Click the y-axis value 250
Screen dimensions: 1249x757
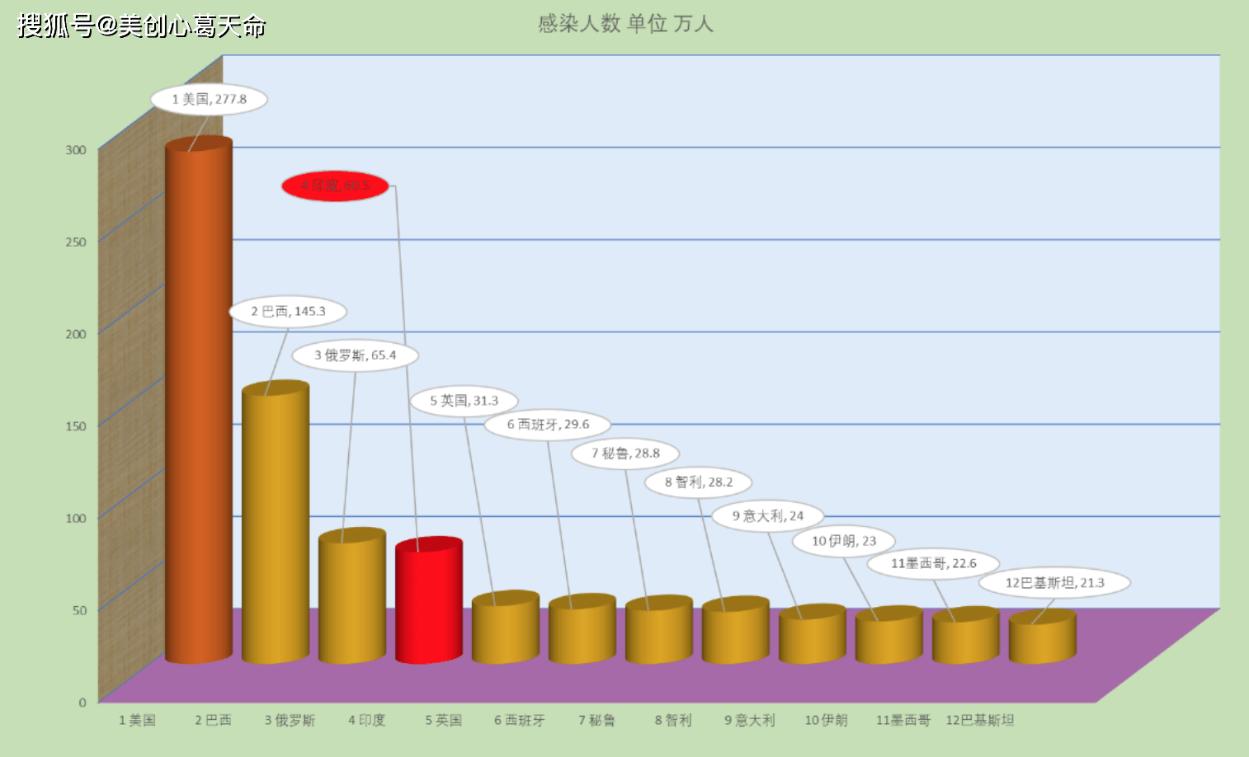tap(76, 242)
